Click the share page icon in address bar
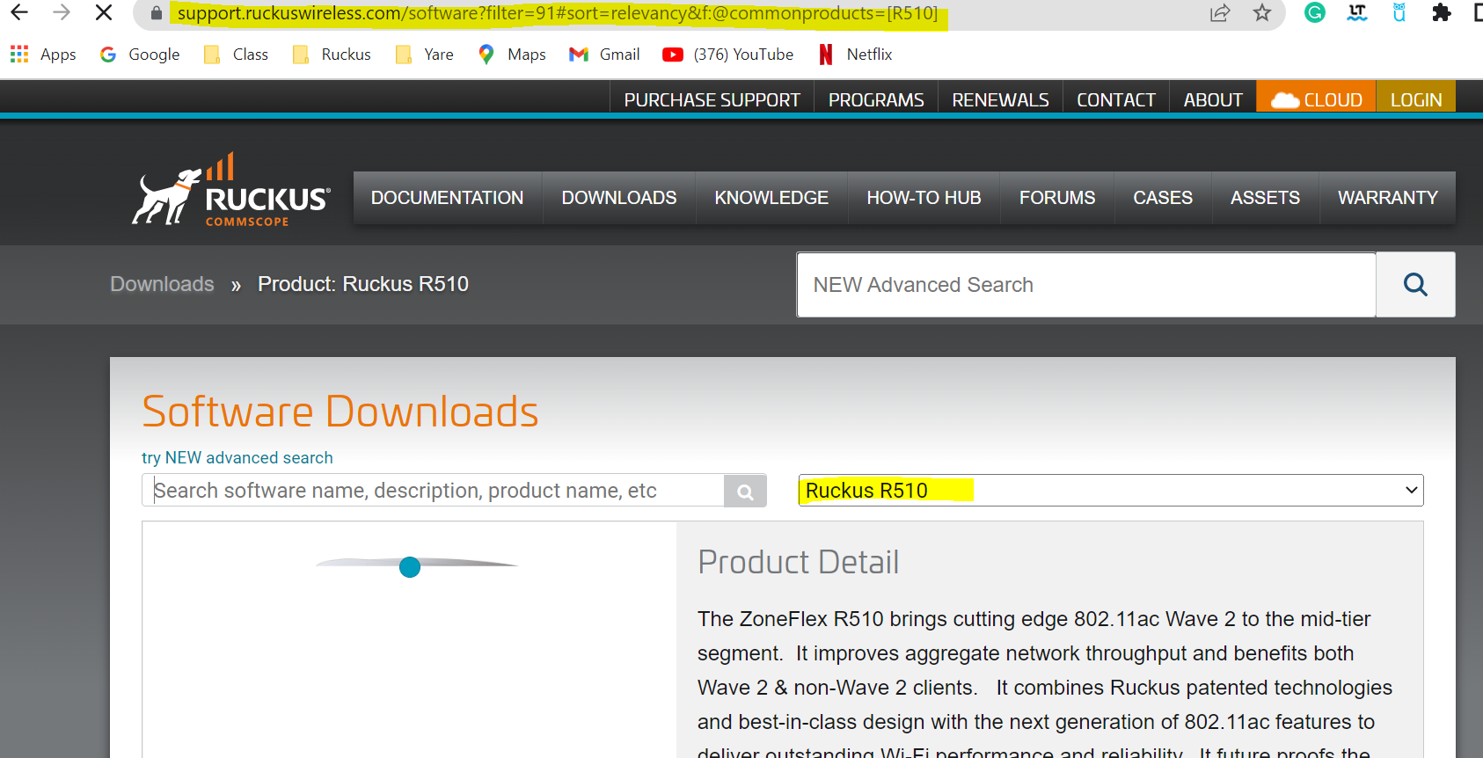This screenshot has height=758, width=1483. (x=1220, y=13)
